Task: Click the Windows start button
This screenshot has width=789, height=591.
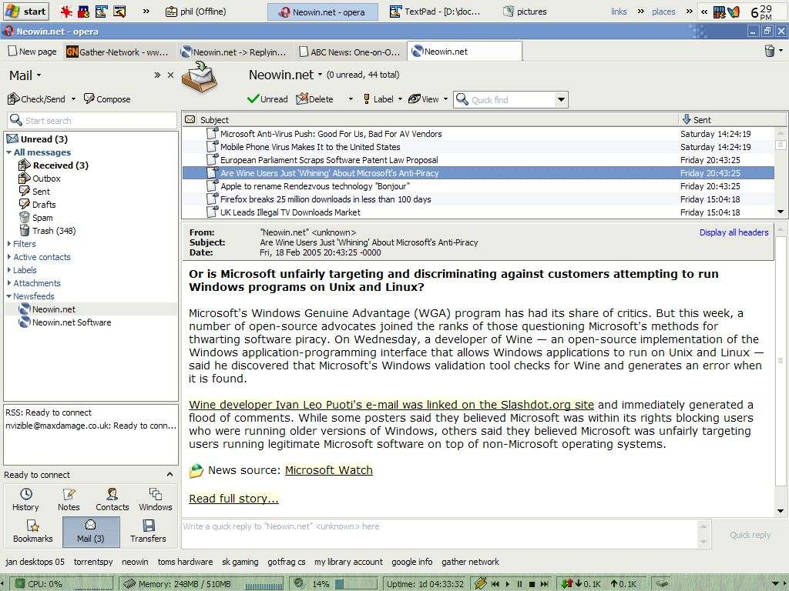Action: 26,11
